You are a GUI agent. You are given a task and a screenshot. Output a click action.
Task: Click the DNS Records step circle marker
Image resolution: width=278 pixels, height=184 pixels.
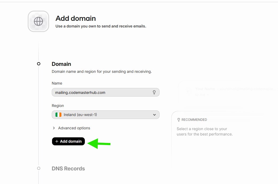39,168
